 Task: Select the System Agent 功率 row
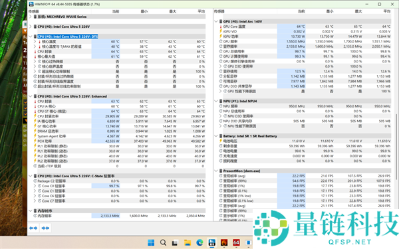click(x=120, y=136)
